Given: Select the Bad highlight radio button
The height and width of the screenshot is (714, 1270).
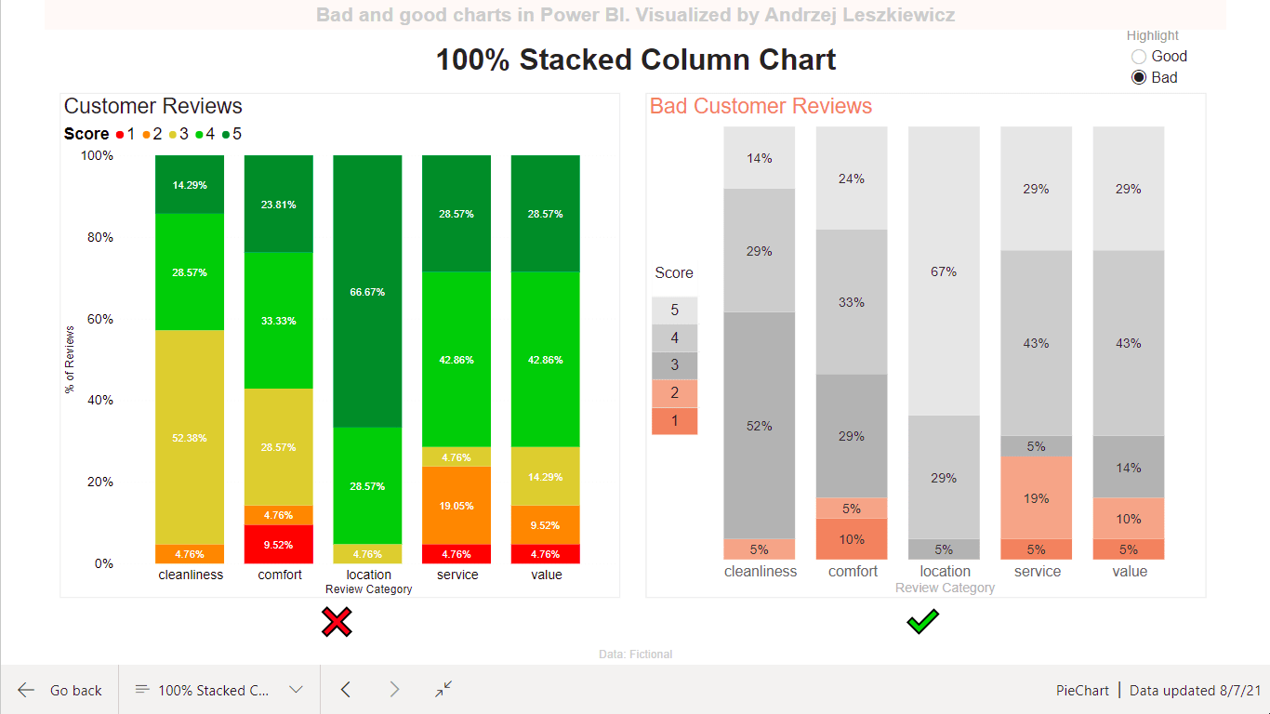Looking at the screenshot, I should click(x=1139, y=78).
